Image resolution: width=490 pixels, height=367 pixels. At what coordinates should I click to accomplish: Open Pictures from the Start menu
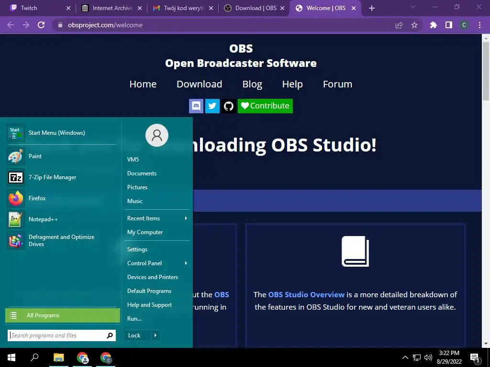[137, 187]
